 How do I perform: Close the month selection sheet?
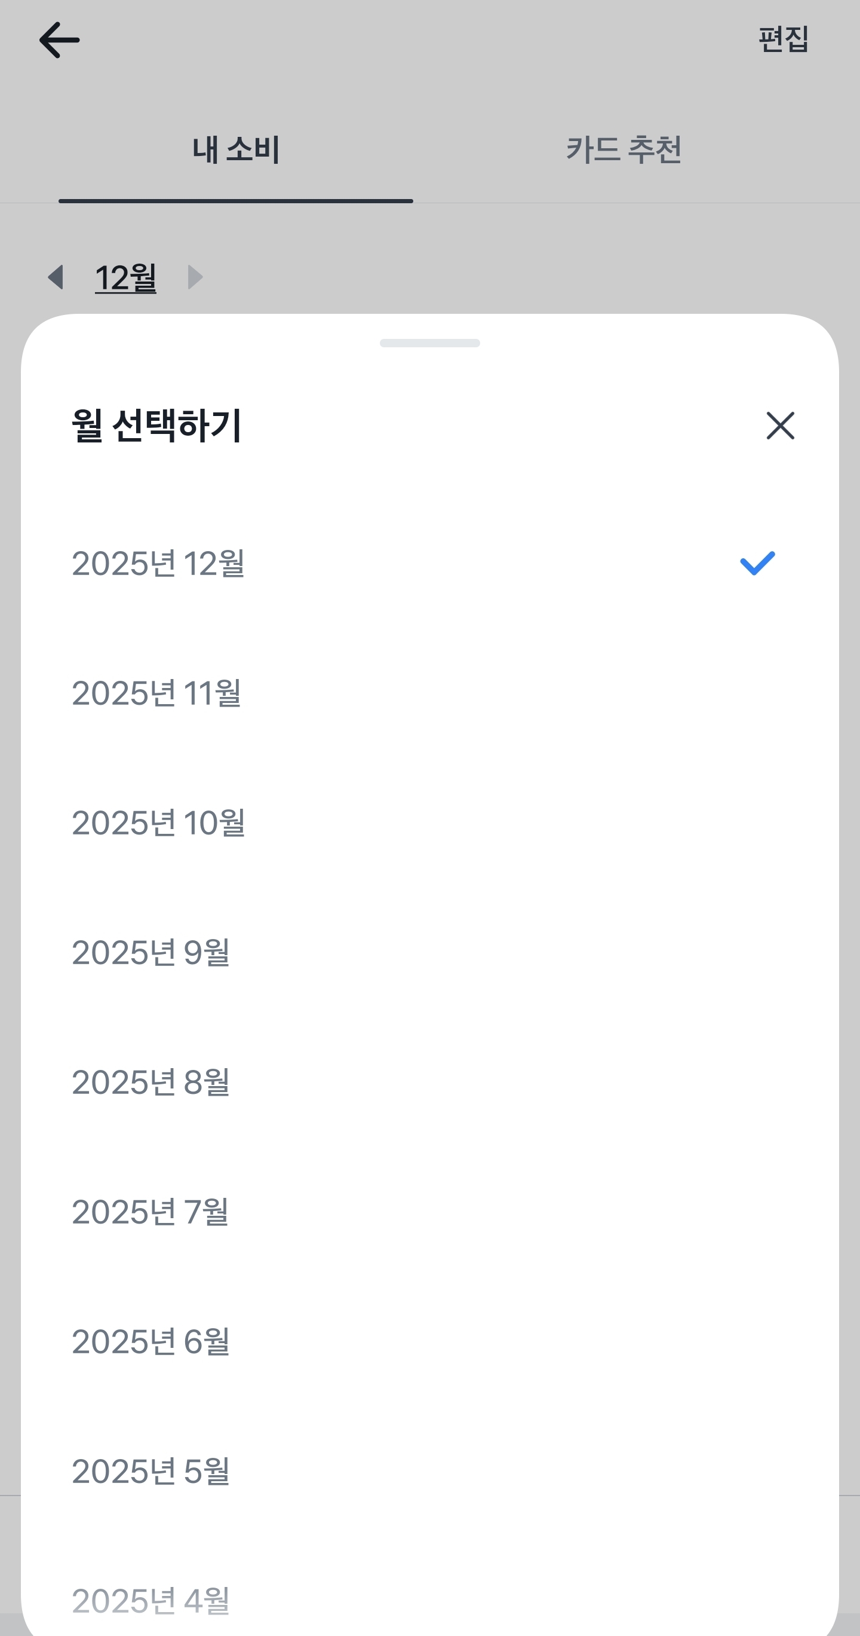tap(780, 426)
